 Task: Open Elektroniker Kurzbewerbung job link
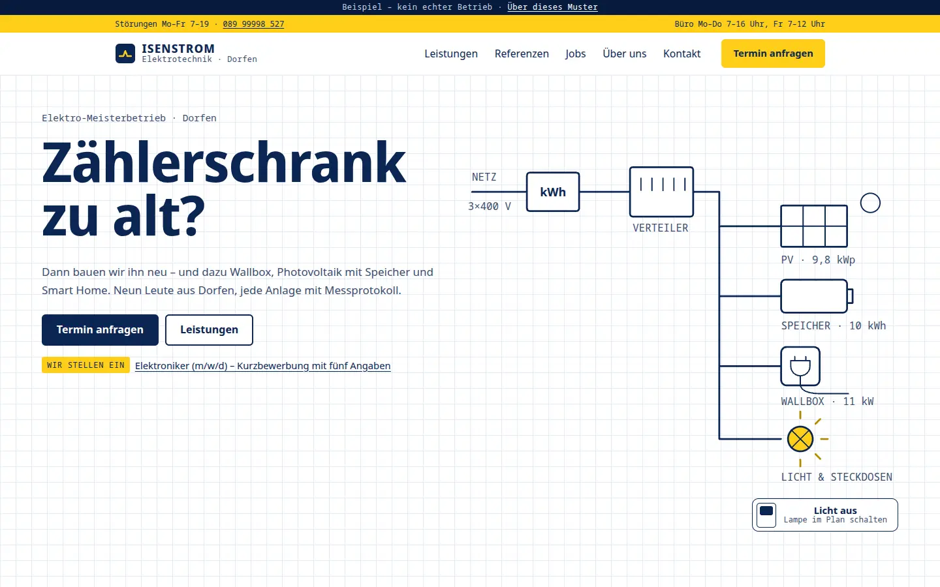[263, 366]
